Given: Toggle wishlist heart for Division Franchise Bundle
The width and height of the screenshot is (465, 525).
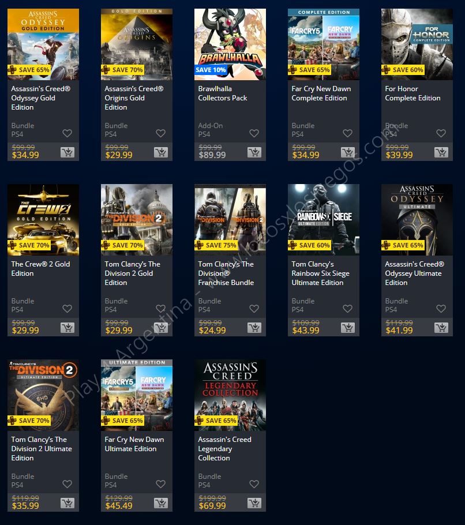Looking at the screenshot, I should [x=254, y=309].
